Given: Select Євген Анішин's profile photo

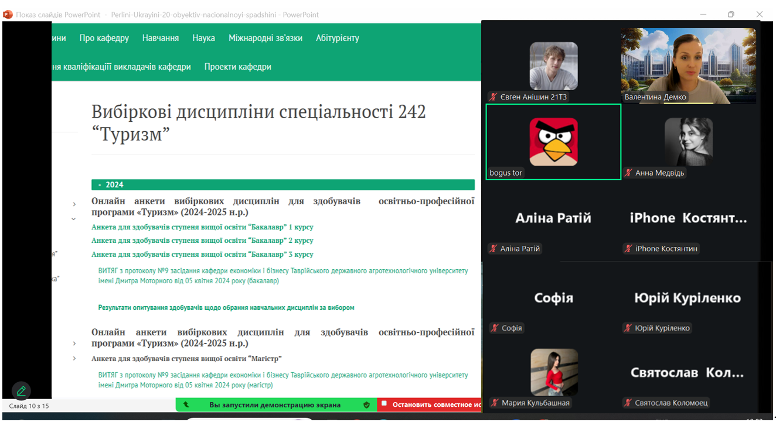Looking at the screenshot, I should [553, 66].
